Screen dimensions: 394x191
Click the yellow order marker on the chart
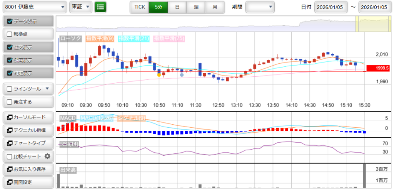[x=159, y=75]
